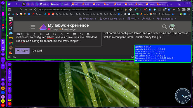
Task: Click the EndeavourOS forum logo
Action: click(43, 27)
